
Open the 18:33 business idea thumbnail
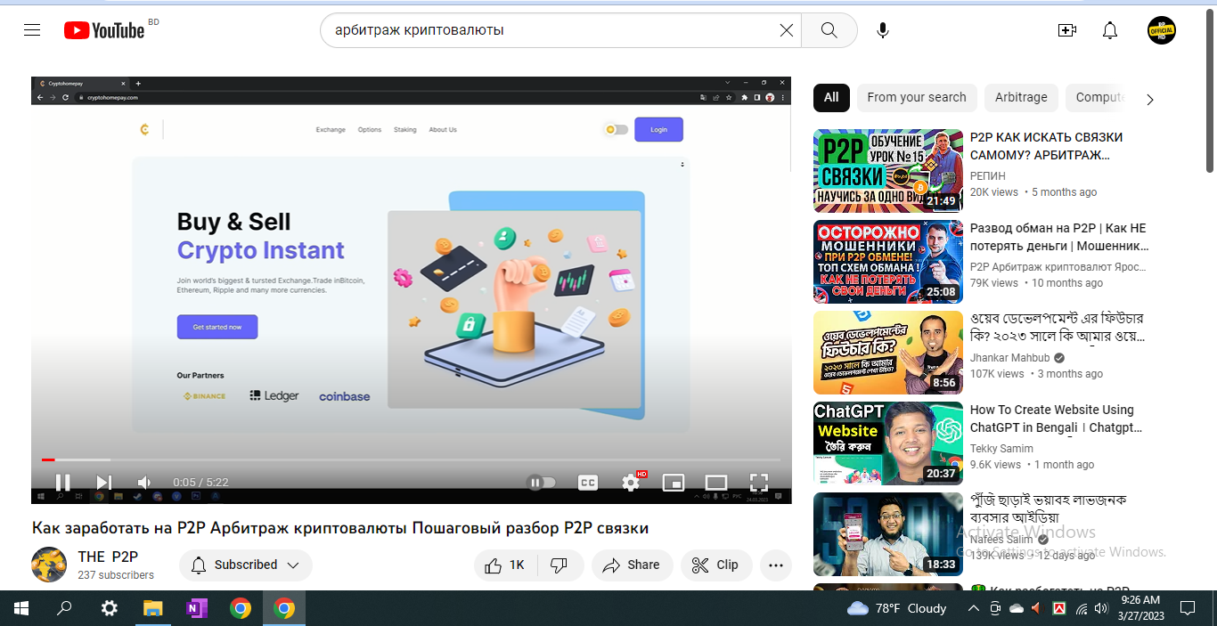888,534
